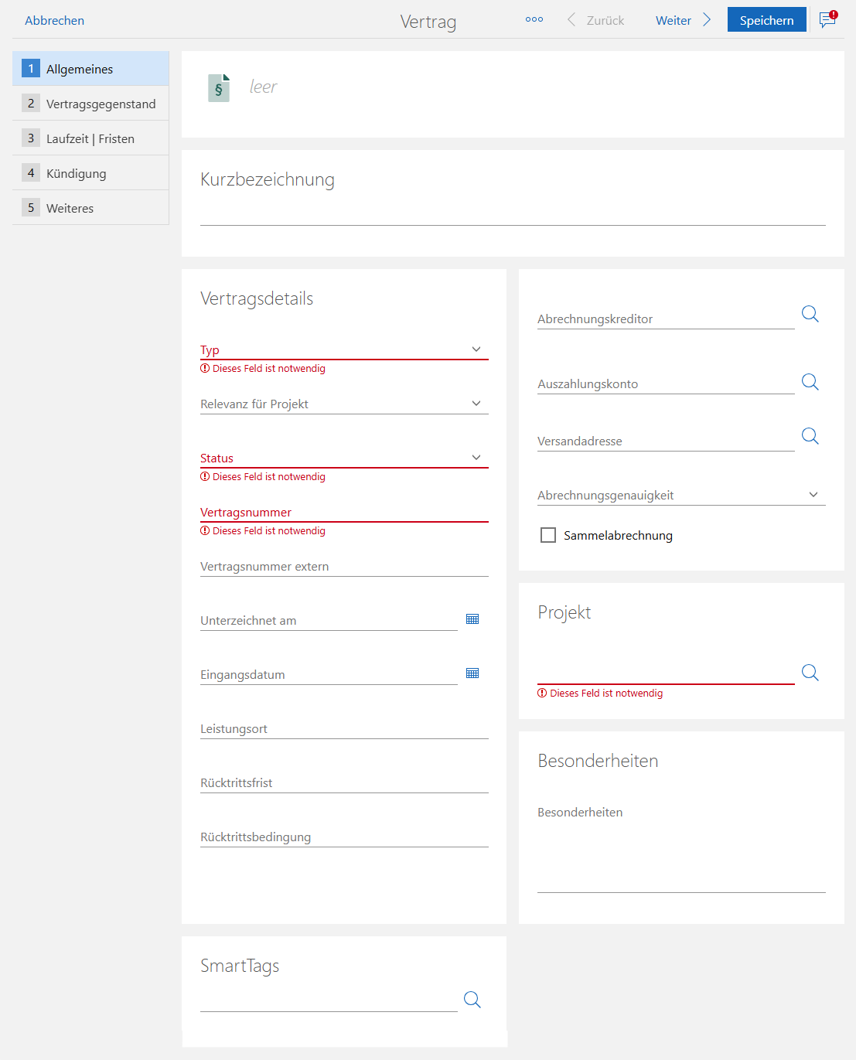The image size is (856, 1060).
Task: Save the contract with Speichern
Action: coord(766,19)
